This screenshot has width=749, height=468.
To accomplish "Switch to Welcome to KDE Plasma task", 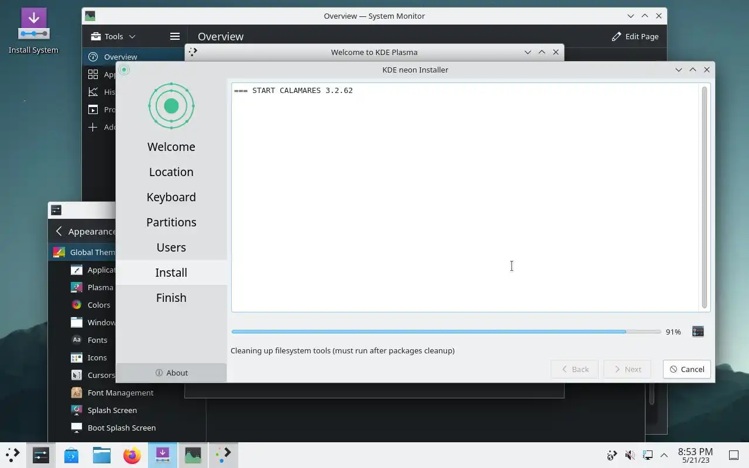I will click(x=224, y=455).
